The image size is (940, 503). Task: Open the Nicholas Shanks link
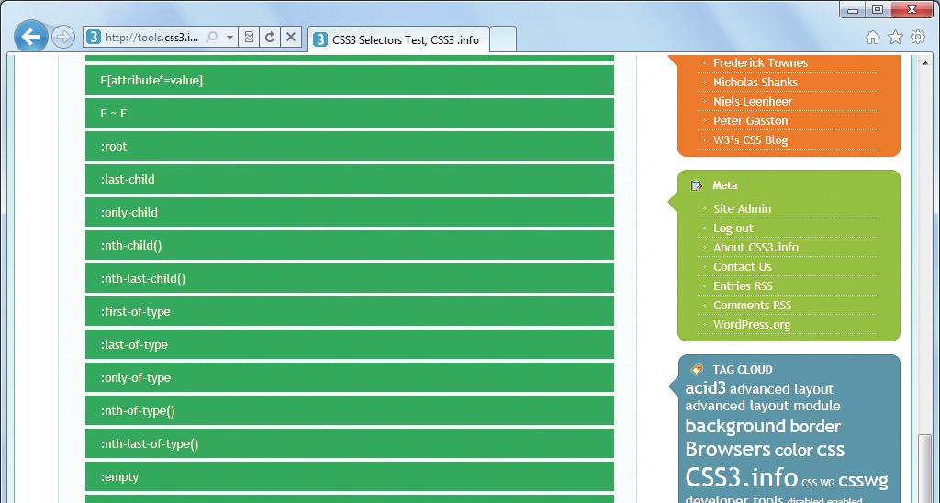[755, 82]
